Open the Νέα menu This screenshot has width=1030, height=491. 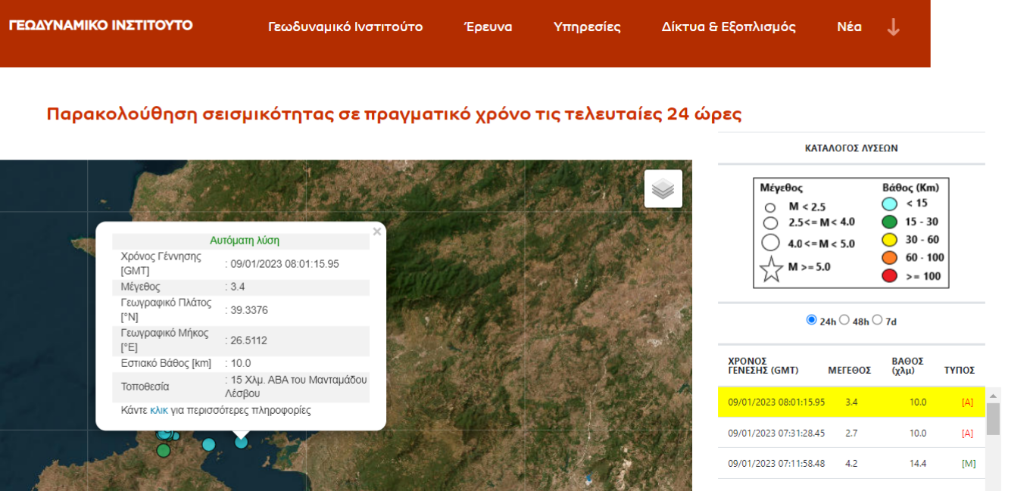[x=849, y=27]
